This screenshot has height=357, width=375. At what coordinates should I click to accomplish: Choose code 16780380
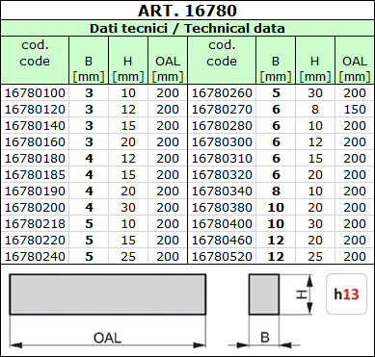[222, 208]
